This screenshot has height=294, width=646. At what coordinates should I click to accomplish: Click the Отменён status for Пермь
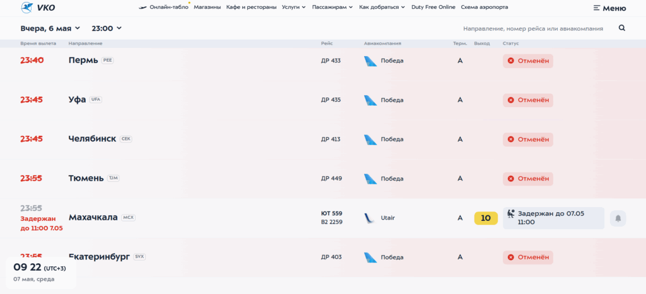point(528,61)
